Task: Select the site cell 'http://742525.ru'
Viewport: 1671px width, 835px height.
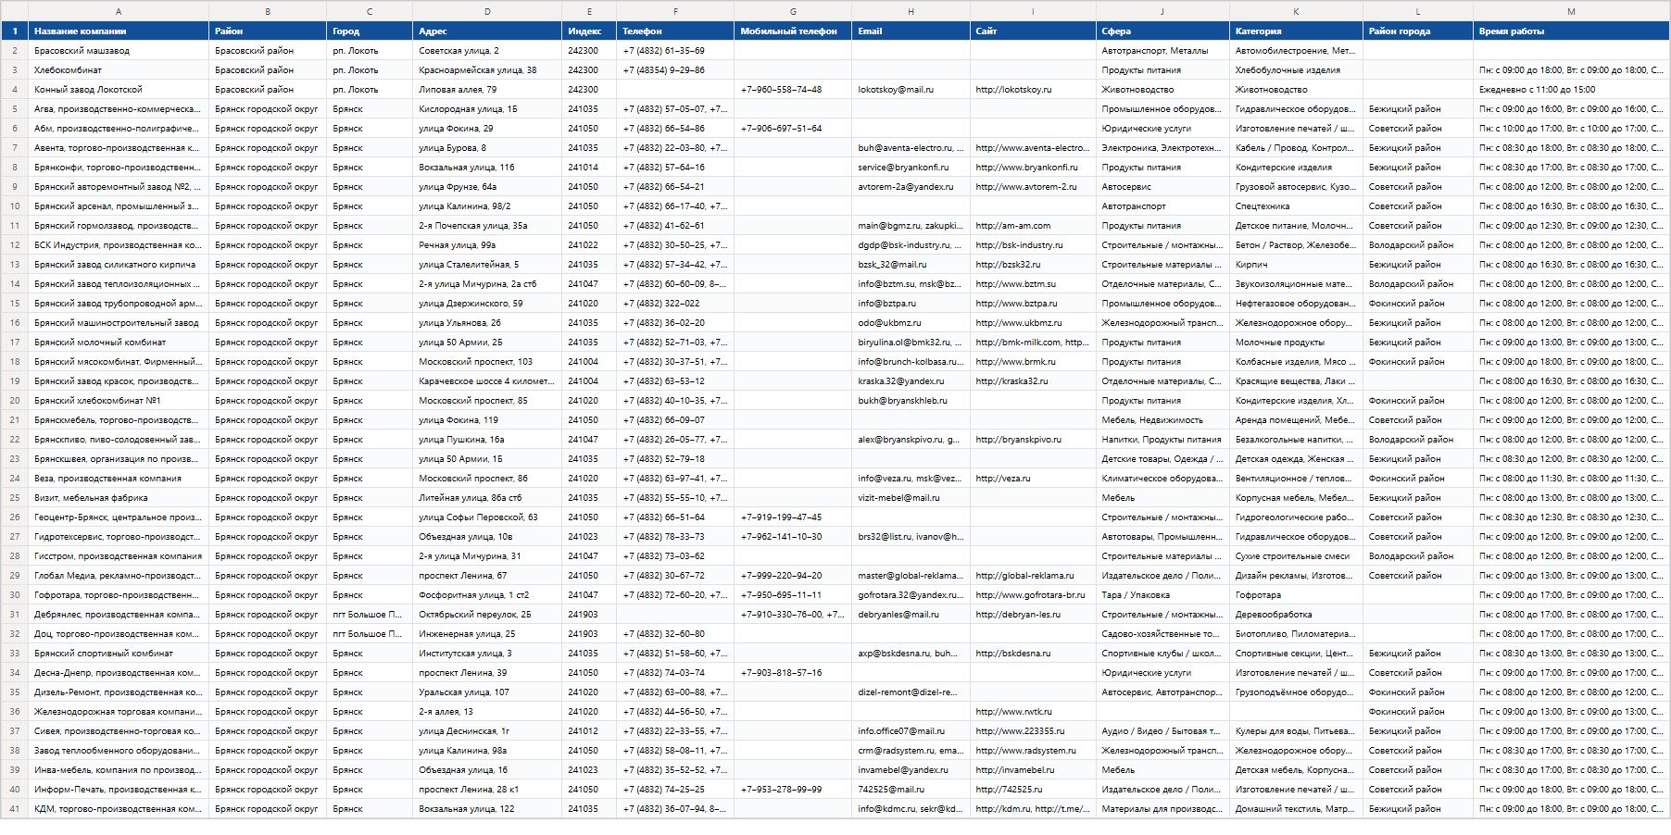Action: click(1033, 790)
